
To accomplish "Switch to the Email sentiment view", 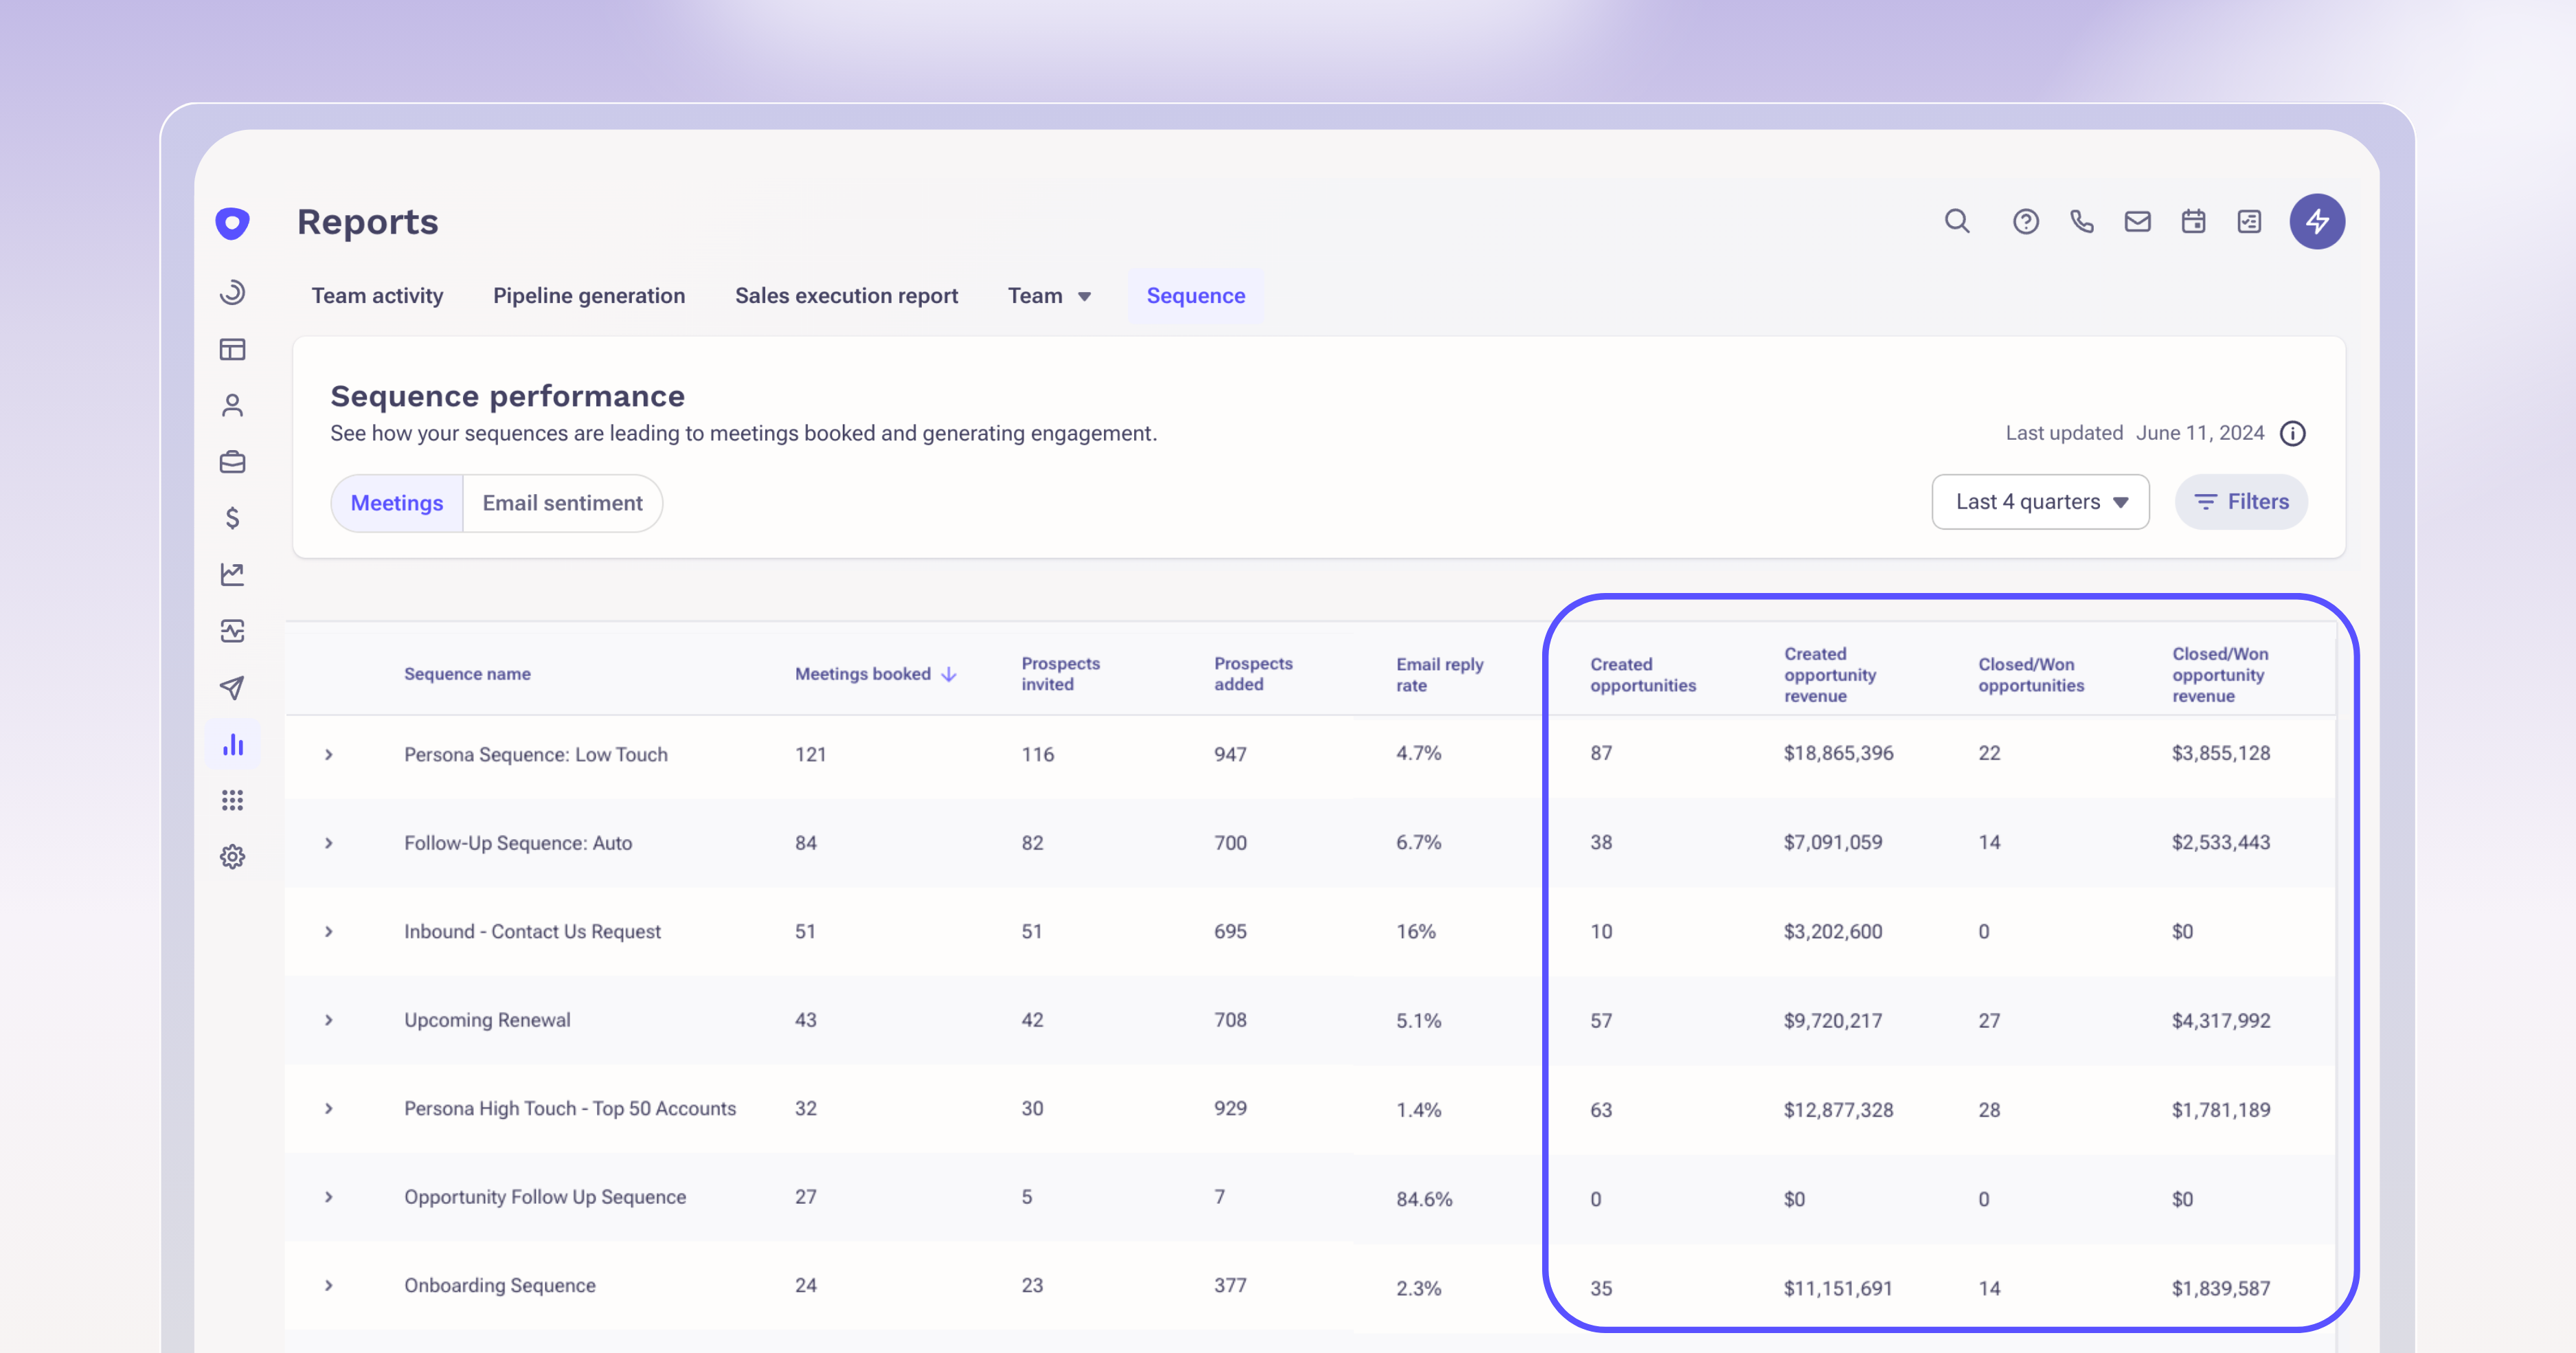I will [563, 503].
